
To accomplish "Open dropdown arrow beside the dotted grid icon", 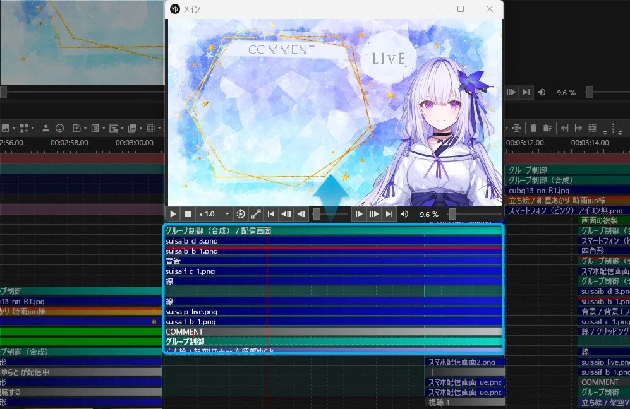I will [x=159, y=128].
